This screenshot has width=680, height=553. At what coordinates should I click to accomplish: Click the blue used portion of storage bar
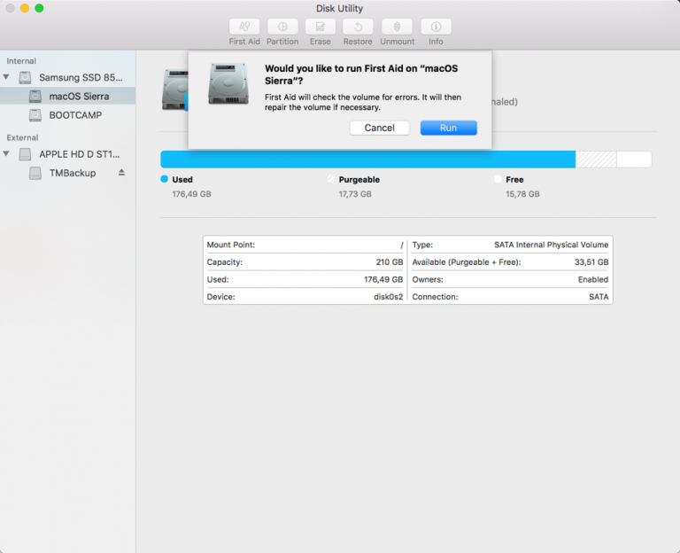[367, 160]
